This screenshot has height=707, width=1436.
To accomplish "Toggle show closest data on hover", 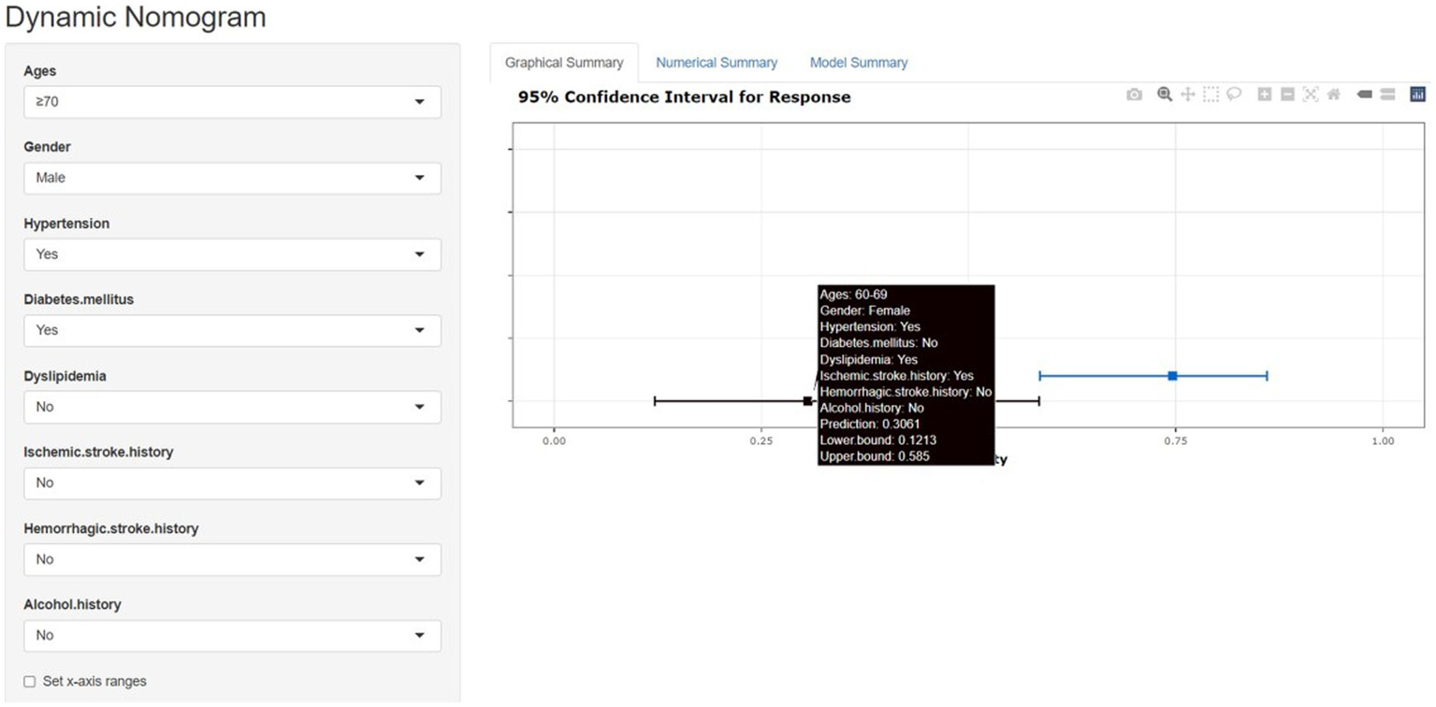I will (x=1364, y=94).
